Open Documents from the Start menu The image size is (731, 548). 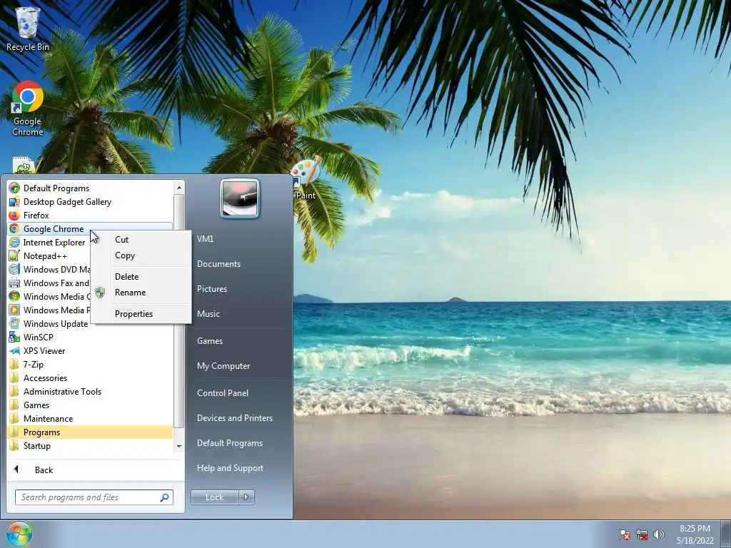218,264
